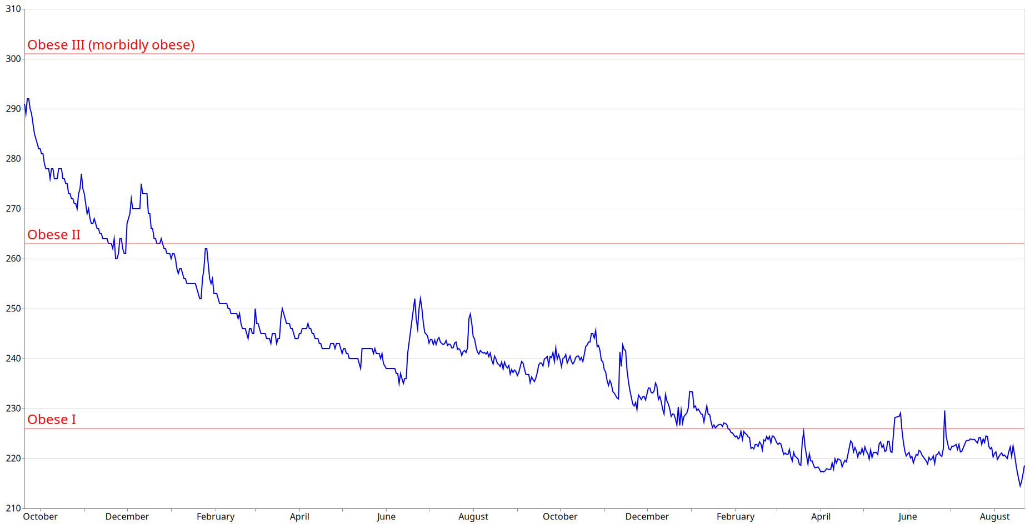The width and height of the screenshot is (1030, 530).
Task: Click the second 'December' x-axis label
Action: point(647,517)
